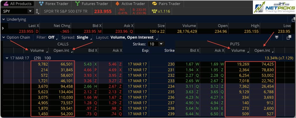Click put volume value 19,269
This screenshot has width=296, height=118.
(243, 64)
